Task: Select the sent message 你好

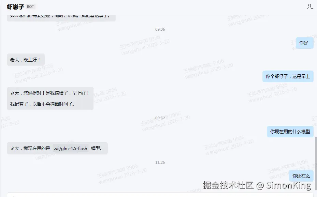Action: (304, 43)
